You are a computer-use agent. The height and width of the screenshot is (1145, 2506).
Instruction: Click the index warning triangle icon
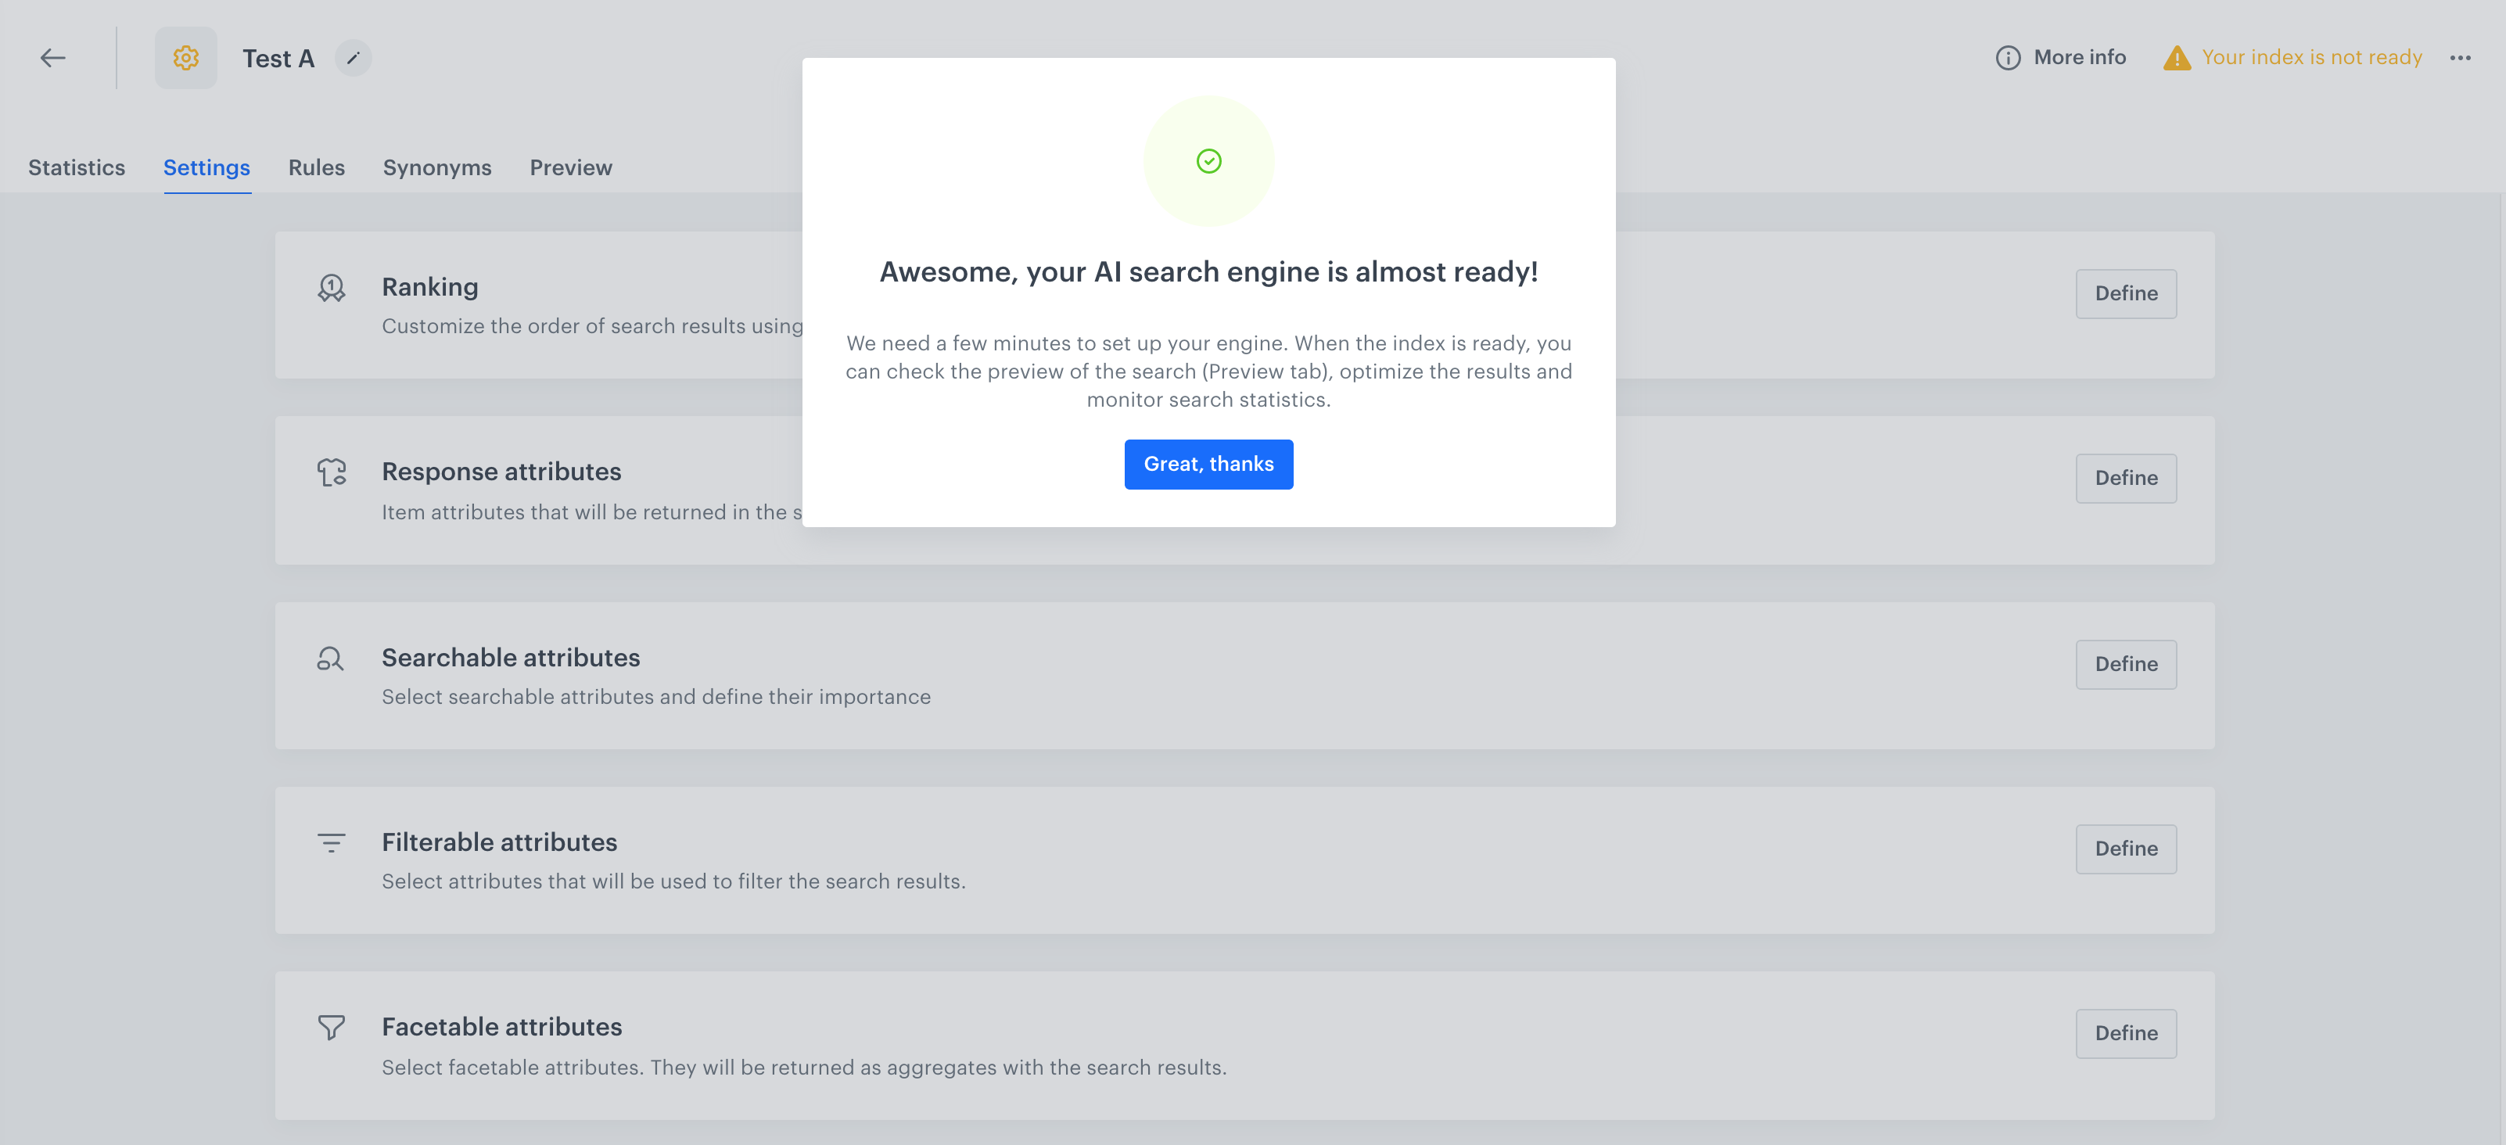coord(2176,59)
